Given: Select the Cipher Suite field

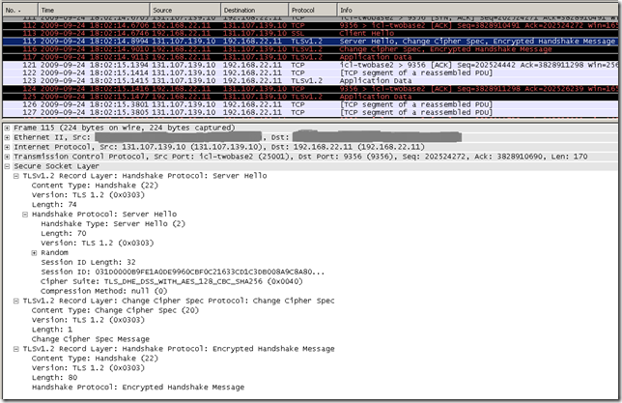Looking at the screenshot, I should (x=171, y=281).
